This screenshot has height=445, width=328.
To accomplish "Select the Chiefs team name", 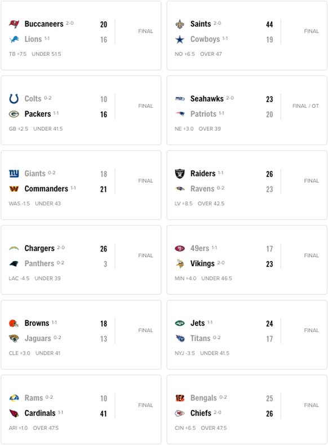I will tap(201, 413).
